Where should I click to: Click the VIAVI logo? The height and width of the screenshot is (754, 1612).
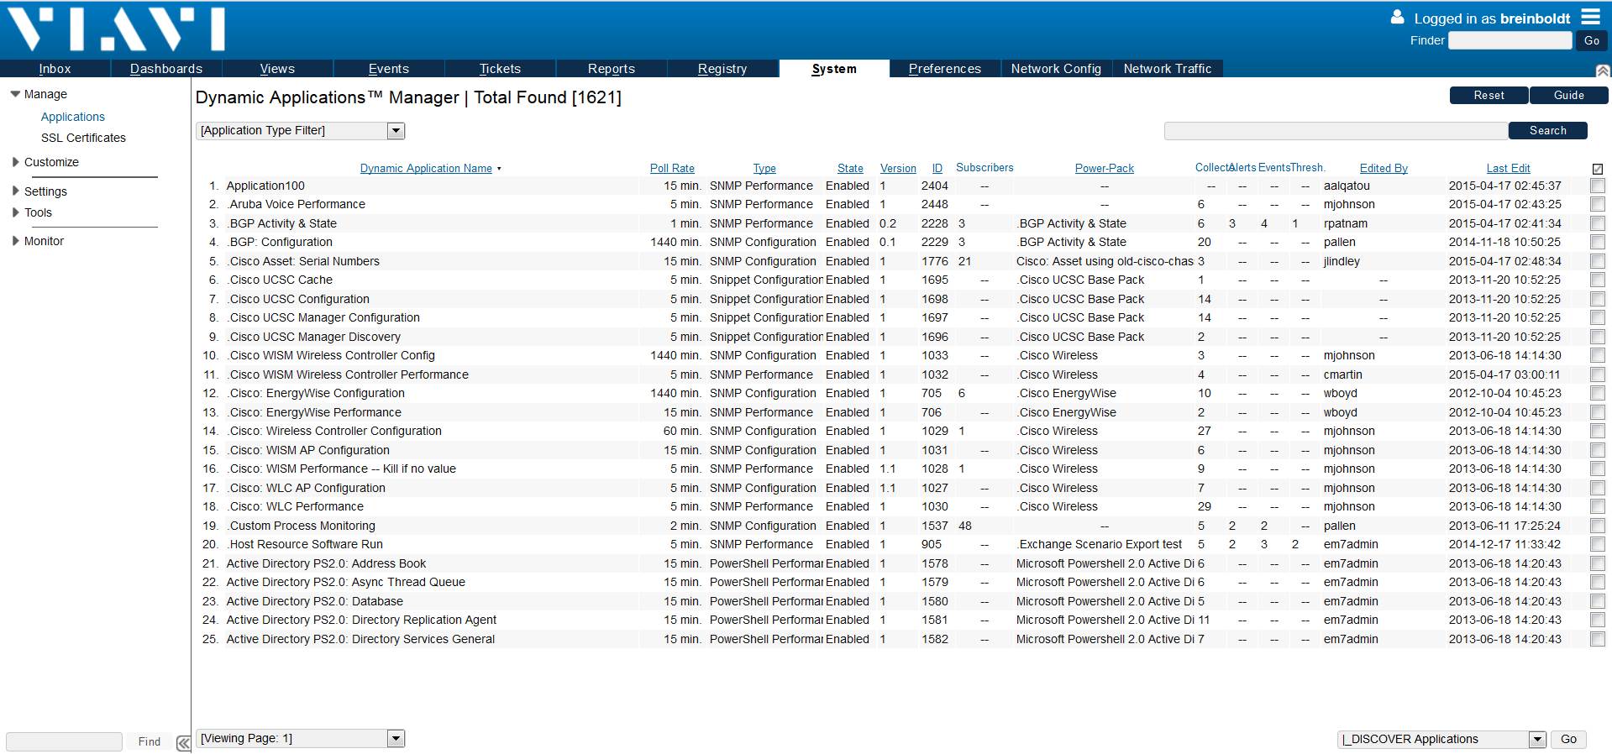pos(116,29)
